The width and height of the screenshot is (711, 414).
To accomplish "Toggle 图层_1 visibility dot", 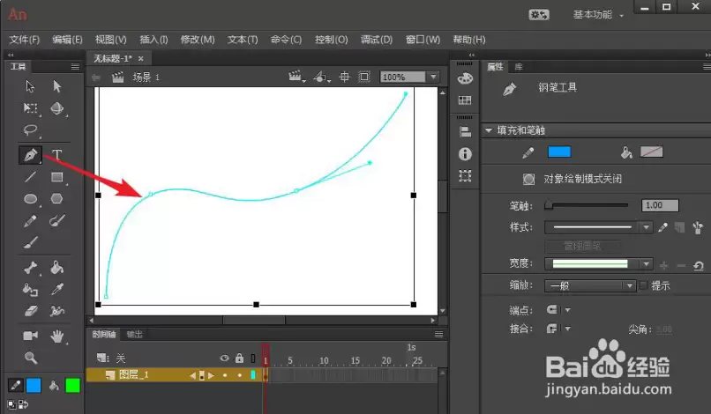I will (x=225, y=375).
